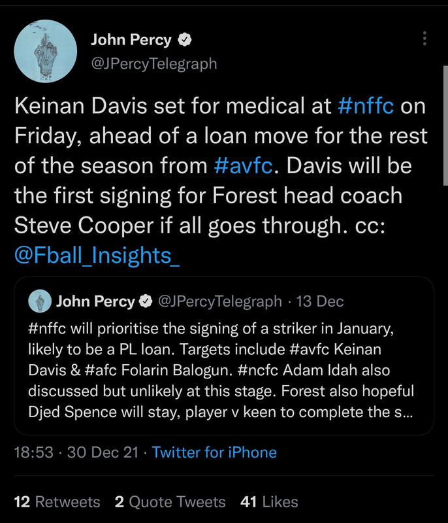The height and width of the screenshot is (523, 448).
Task: Click the 18:53 · 30 Dec 21 timestamp
Action: (76, 452)
